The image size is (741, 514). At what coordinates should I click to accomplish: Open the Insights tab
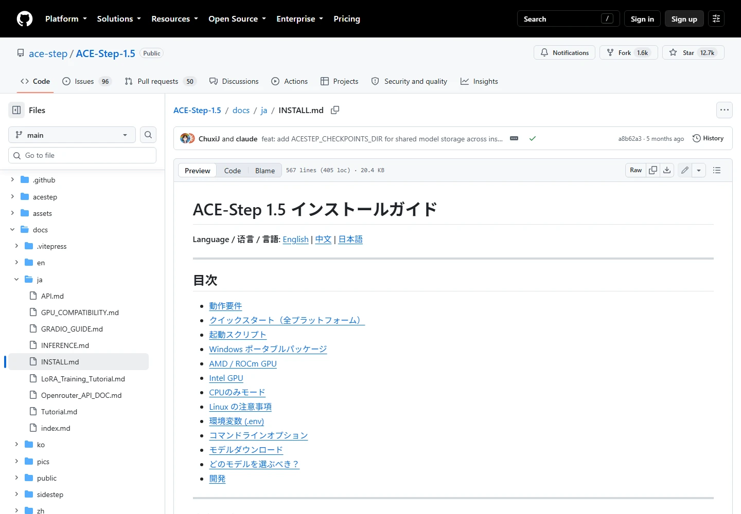pyautogui.click(x=479, y=81)
